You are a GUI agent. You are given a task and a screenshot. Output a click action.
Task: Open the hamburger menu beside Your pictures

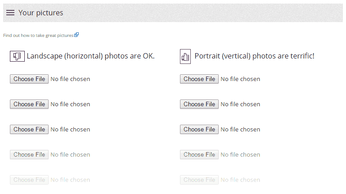pyautogui.click(x=10, y=13)
